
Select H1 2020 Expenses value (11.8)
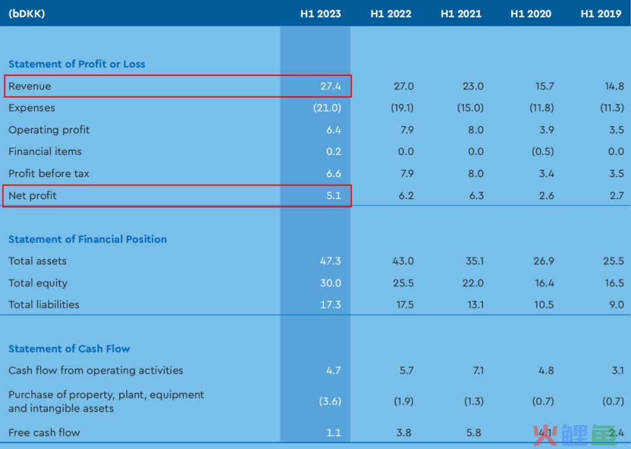click(x=542, y=108)
